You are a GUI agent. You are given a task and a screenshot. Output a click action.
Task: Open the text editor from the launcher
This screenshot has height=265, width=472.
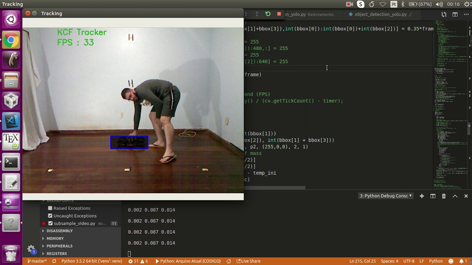pos(11,182)
